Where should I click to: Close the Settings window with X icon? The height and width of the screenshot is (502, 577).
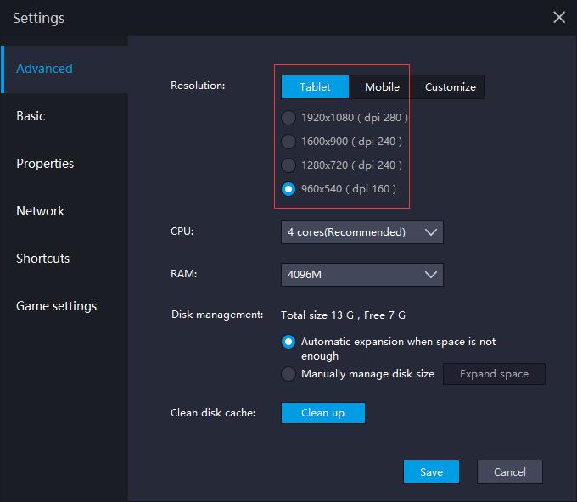point(559,17)
